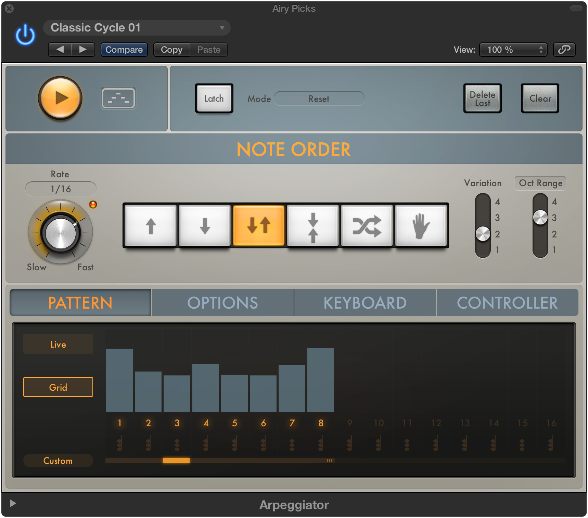Viewport: 588px width, 518px height.
Task: Select Live pattern mode
Action: pyautogui.click(x=58, y=344)
